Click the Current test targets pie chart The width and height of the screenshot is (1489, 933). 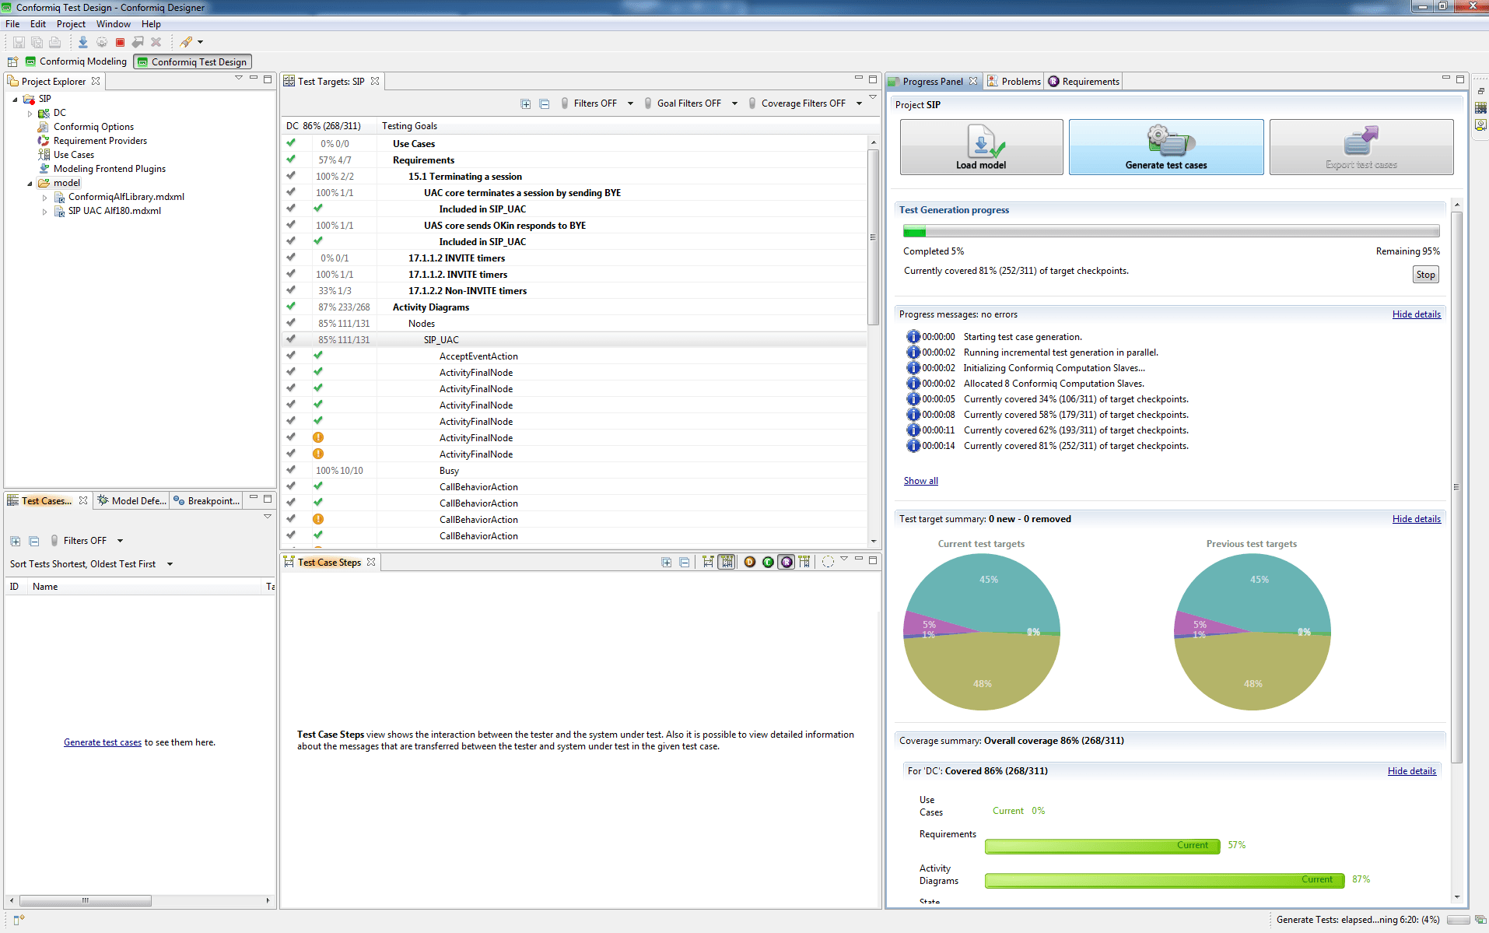tap(982, 632)
